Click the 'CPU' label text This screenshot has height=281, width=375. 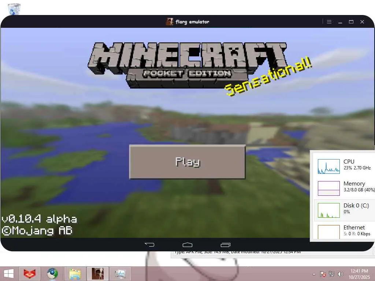point(349,161)
